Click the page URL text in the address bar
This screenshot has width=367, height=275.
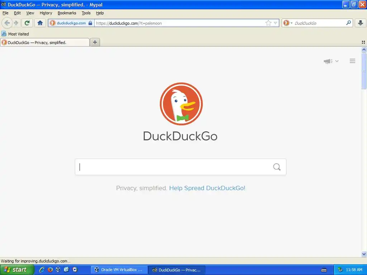click(129, 23)
